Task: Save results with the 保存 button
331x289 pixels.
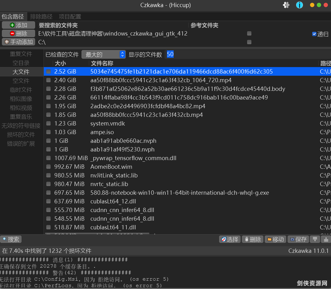Action: click(x=298, y=239)
